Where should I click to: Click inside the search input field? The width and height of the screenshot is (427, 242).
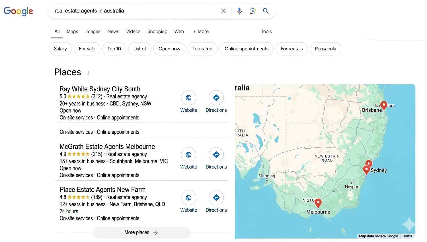(x=134, y=11)
